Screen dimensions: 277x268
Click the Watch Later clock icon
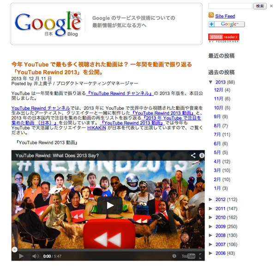(x=174, y=256)
